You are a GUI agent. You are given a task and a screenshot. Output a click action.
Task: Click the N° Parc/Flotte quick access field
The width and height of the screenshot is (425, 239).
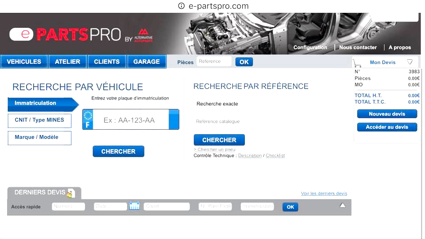coord(215,206)
